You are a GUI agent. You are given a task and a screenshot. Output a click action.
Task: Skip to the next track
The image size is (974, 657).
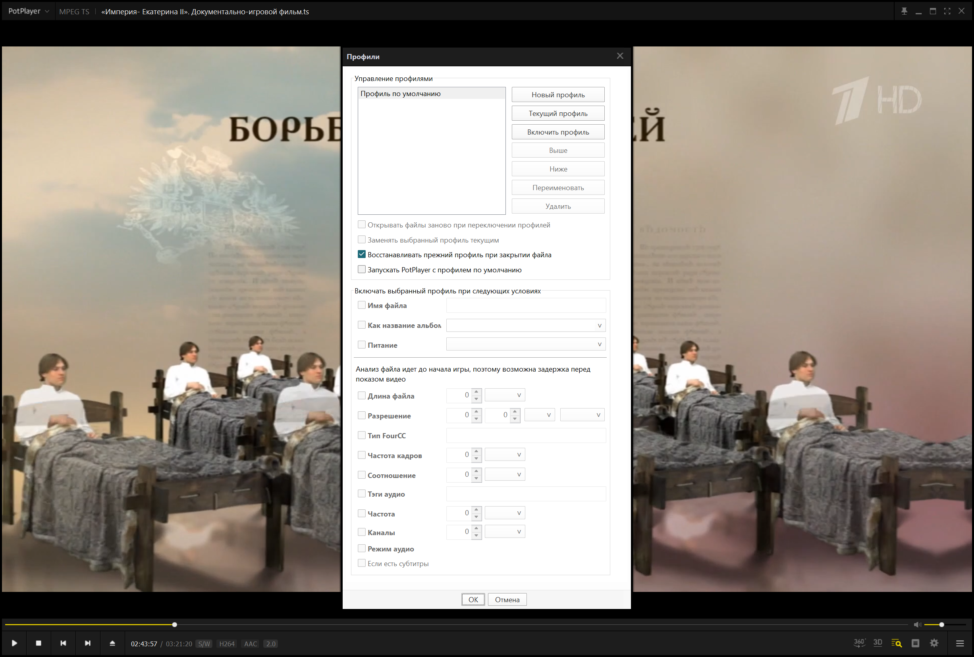(x=88, y=643)
